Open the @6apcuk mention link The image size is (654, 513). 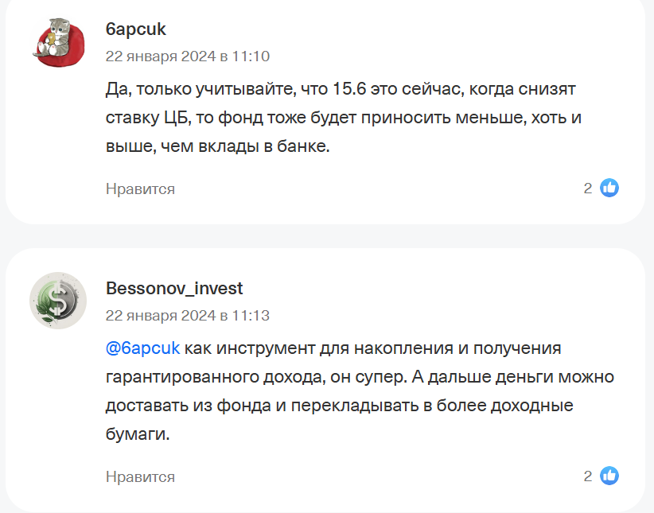point(142,348)
